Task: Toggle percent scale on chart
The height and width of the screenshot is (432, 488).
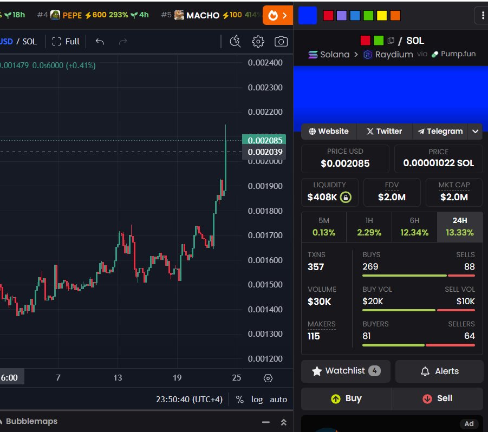Action: 239,400
